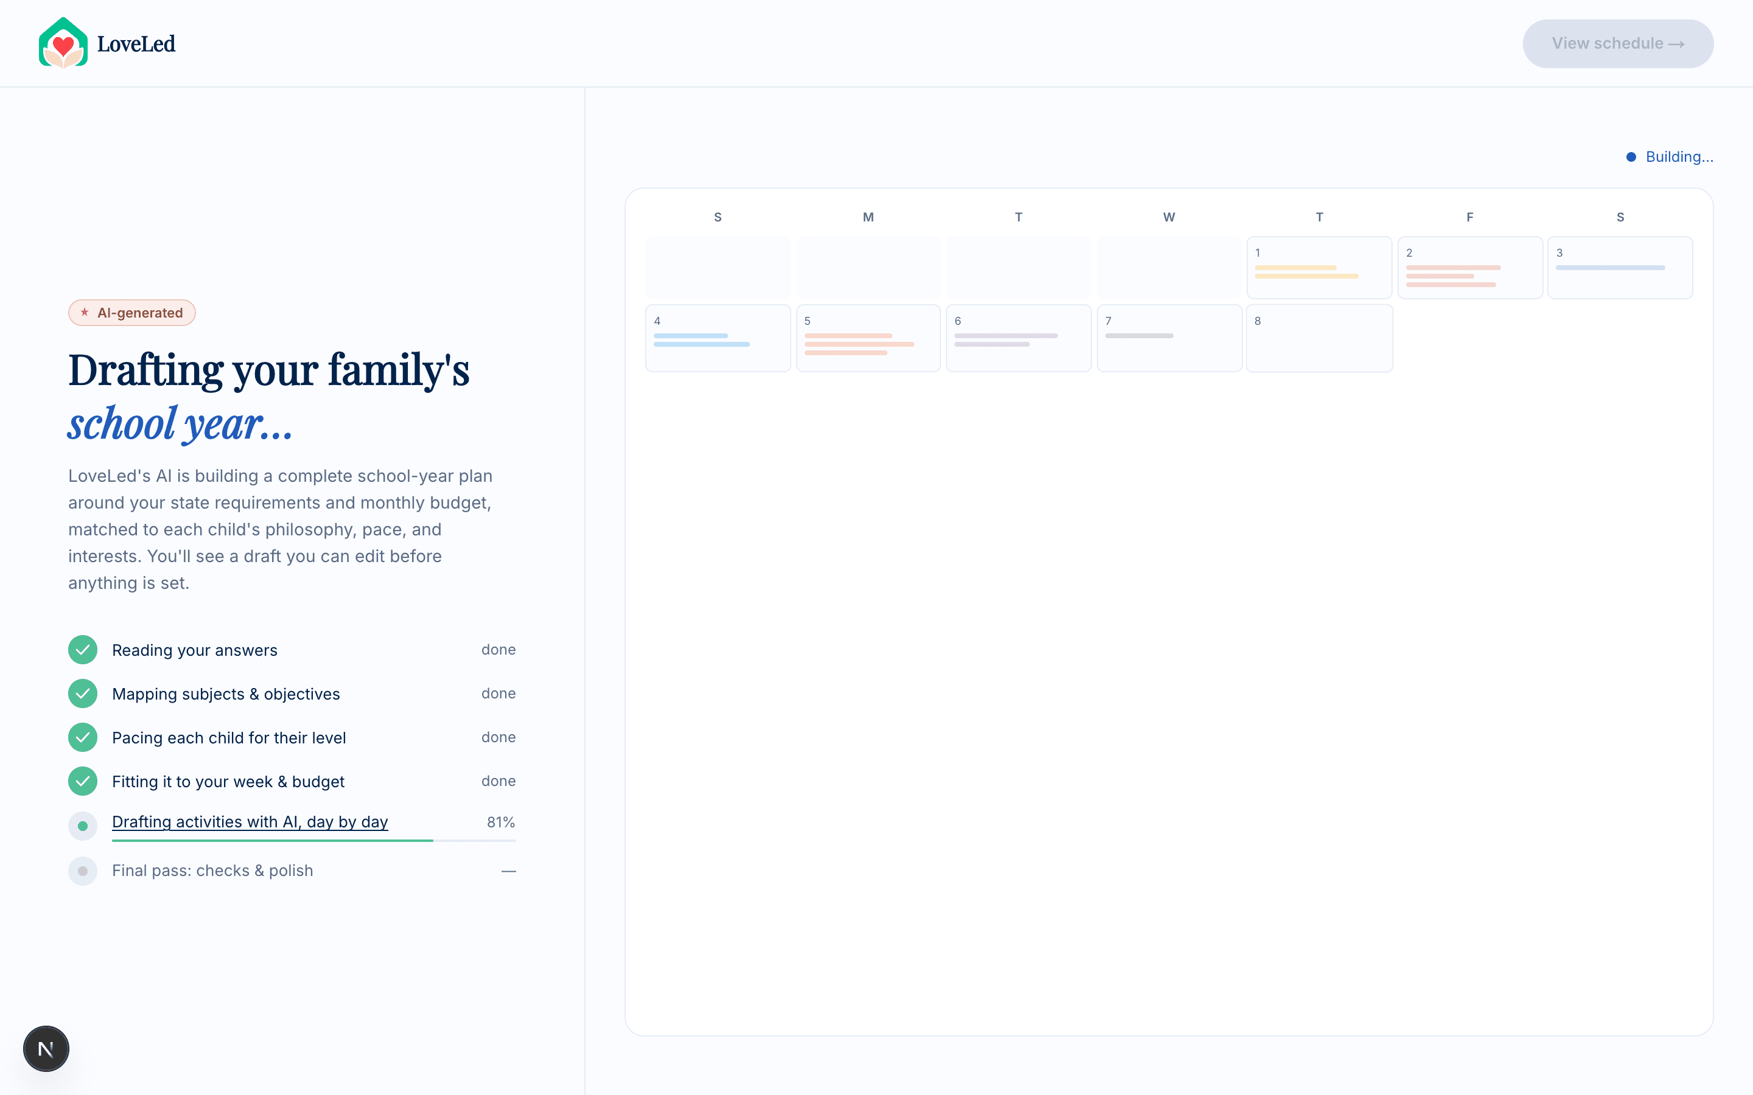This screenshot has height=1095, width=1753.
Task: Click the italic 'school year…' heading
Action: pos(180,423)
